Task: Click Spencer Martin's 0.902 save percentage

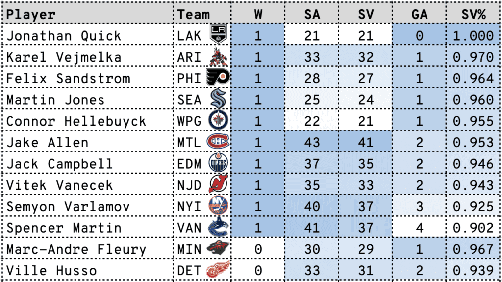Action: click(x=474, y=228)
